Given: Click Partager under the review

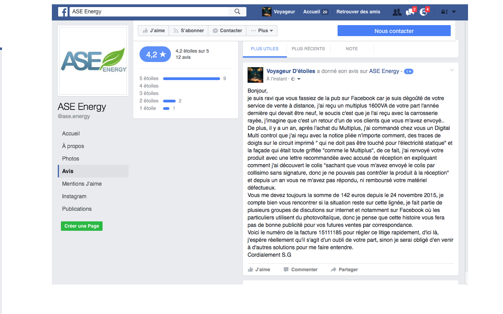Looking at the screenshot, I should point(344,270).
